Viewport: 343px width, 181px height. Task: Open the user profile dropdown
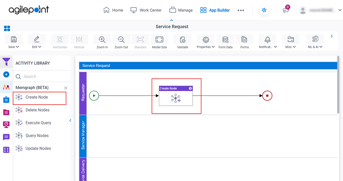[340, 10]
